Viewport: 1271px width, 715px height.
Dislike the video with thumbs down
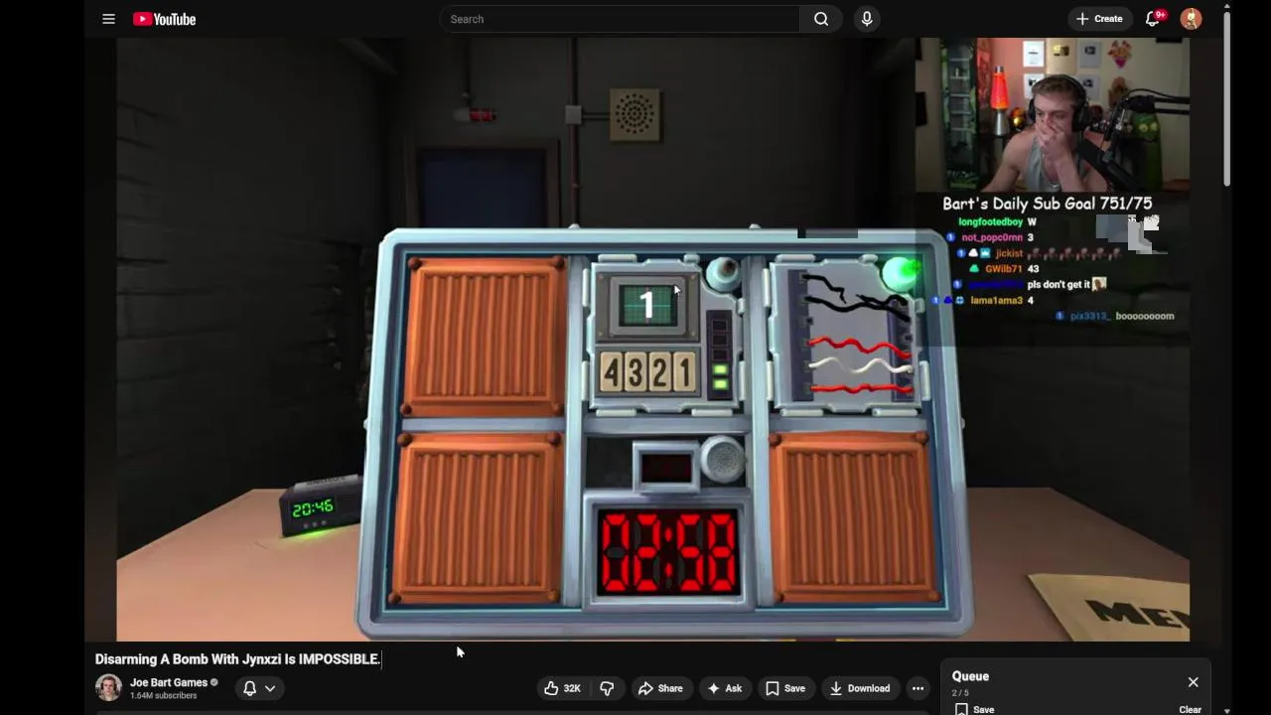(x=607, y=688)
